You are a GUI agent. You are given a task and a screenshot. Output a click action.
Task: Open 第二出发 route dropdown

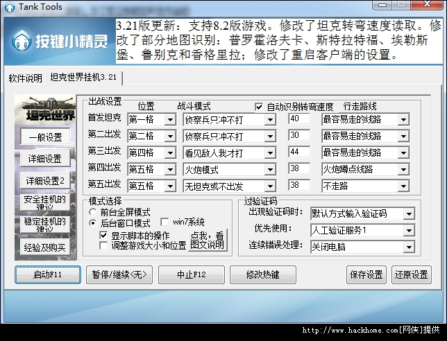(x=366, y=136)
